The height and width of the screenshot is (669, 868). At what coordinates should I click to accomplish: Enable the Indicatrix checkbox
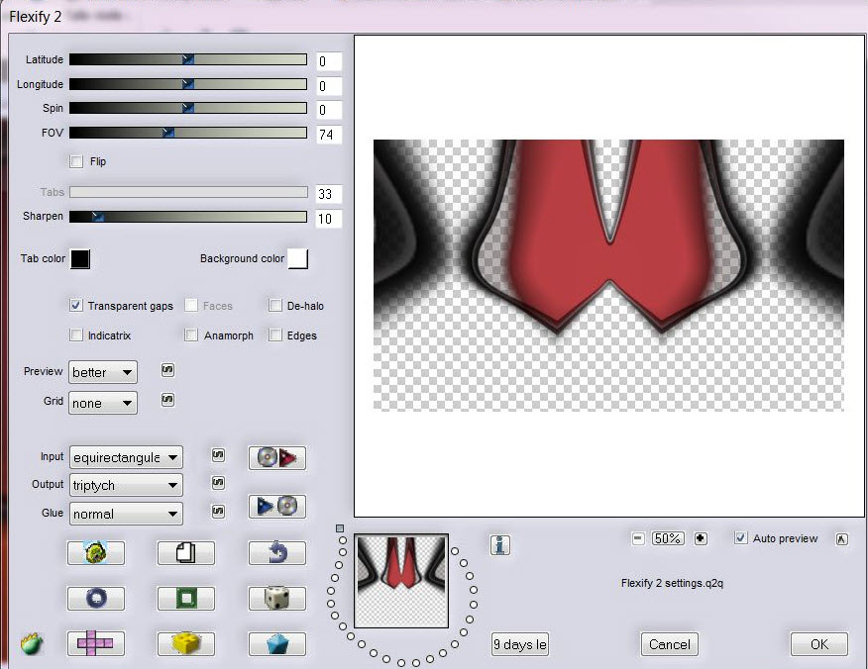pos(76,335)
